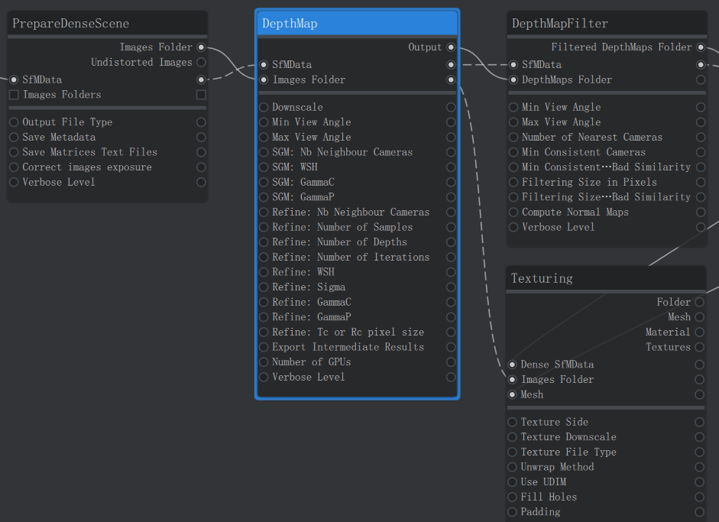The image size is (719, 522).
Task: Click 'Compute Normal Maps' label
Action: [x=575, y=212]
